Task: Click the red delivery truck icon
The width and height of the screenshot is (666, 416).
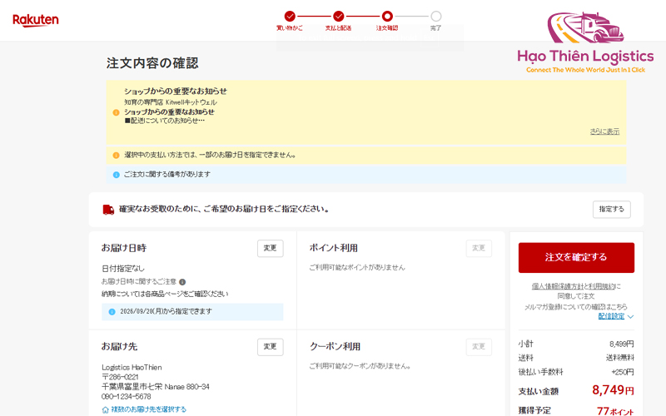Action: (x=108, y=210)
